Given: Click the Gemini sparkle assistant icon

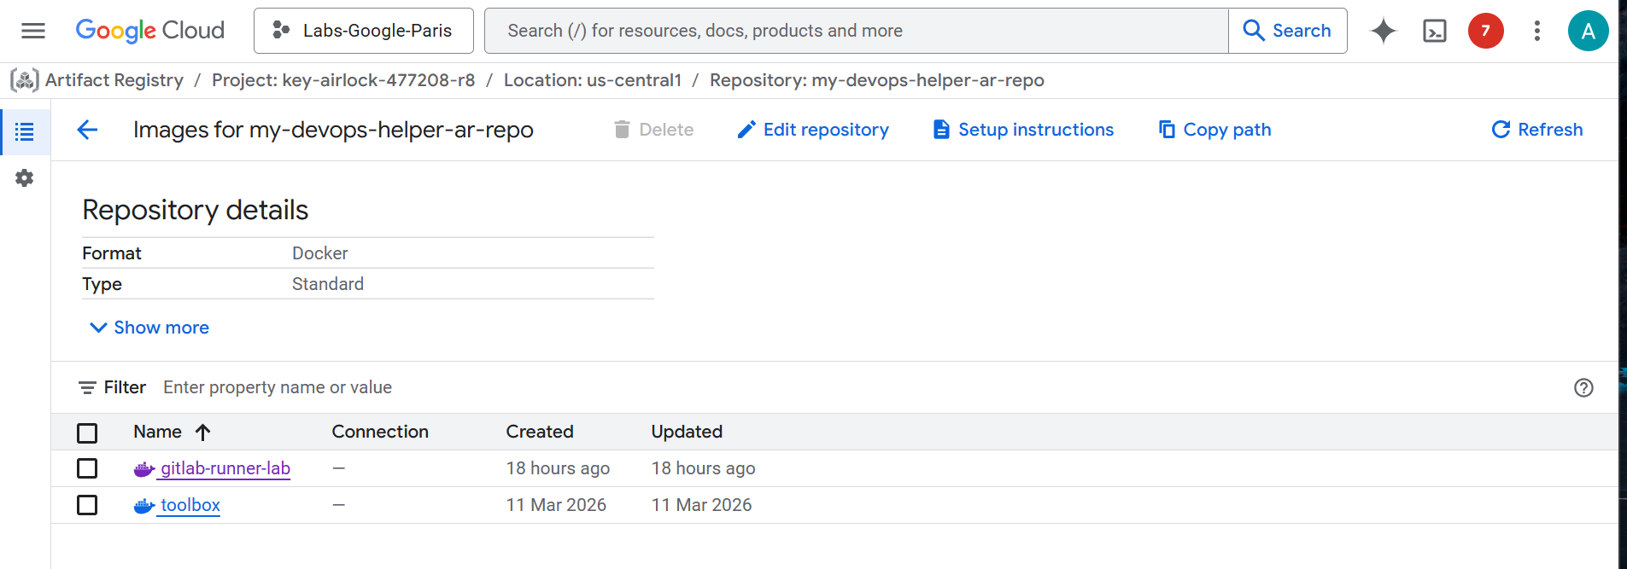Looking at the screenshot, I should point(1383,31).
